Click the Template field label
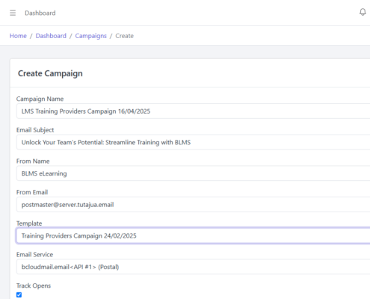Image resolution: width=370 pixels, height=299 pixels. (29, 224)
